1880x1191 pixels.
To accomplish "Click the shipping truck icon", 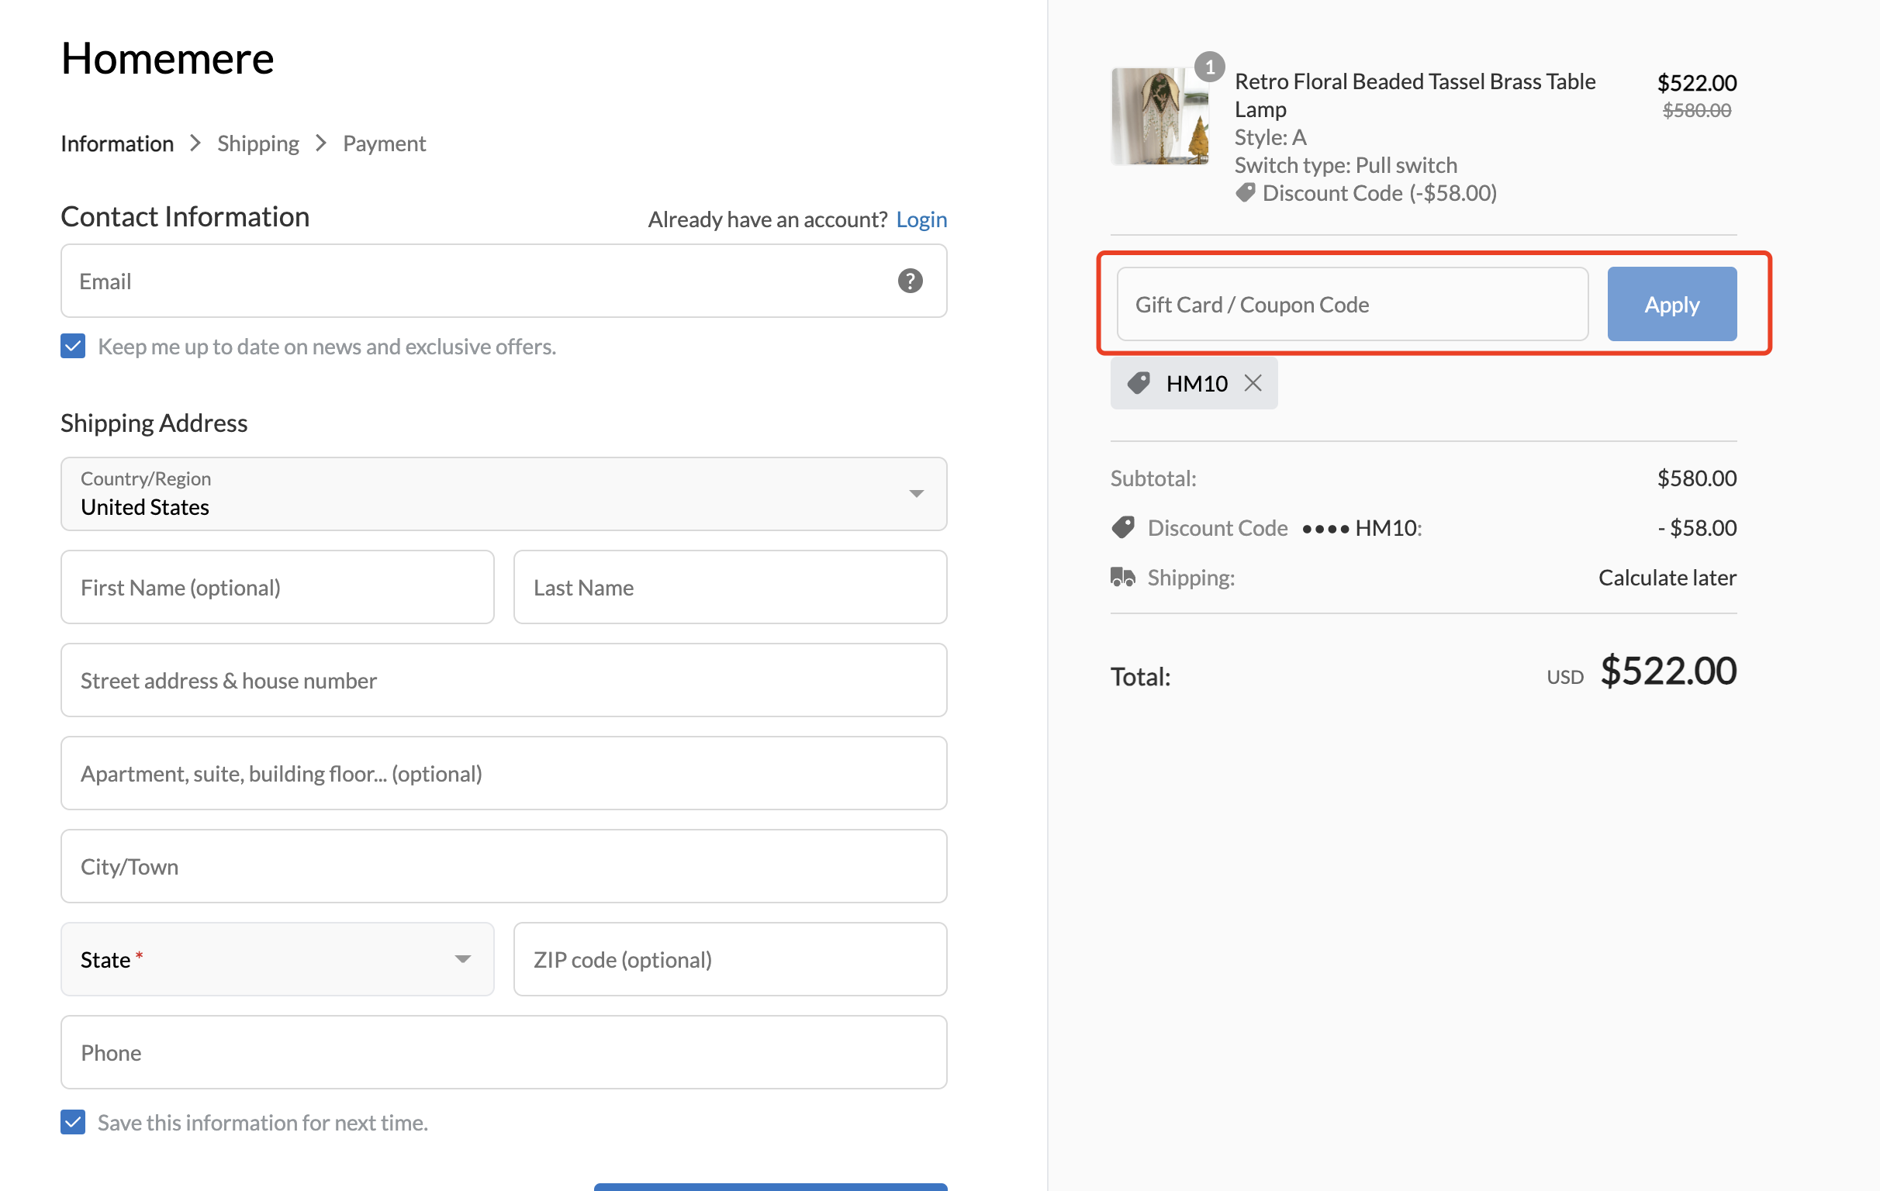I will point(1123,578).
